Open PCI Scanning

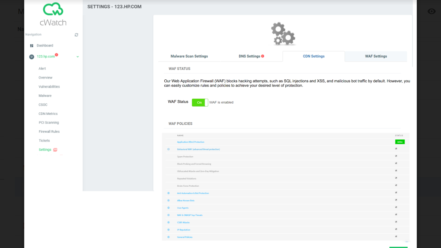click(49, 122)
